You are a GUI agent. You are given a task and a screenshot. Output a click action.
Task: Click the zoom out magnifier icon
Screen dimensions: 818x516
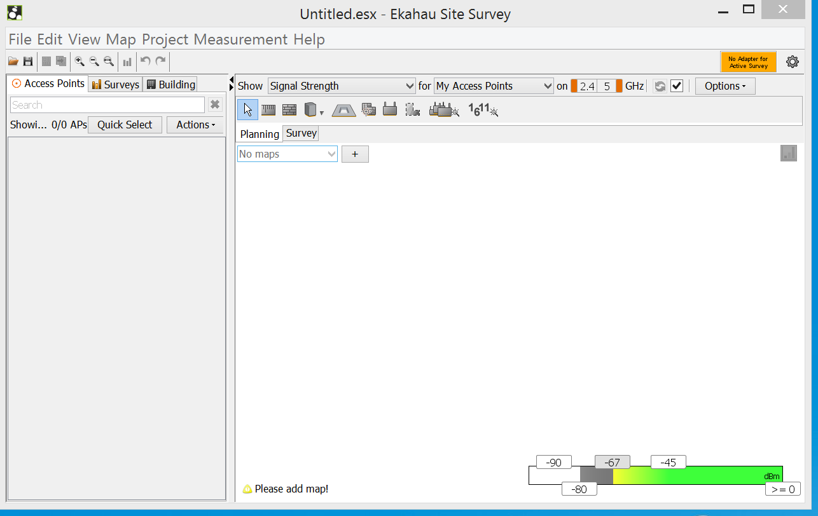[94, 62]
